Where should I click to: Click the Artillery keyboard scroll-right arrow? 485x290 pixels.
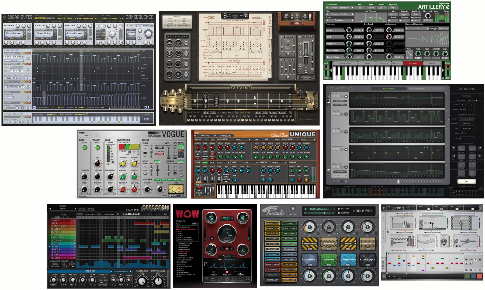click(x=443, y=70)
